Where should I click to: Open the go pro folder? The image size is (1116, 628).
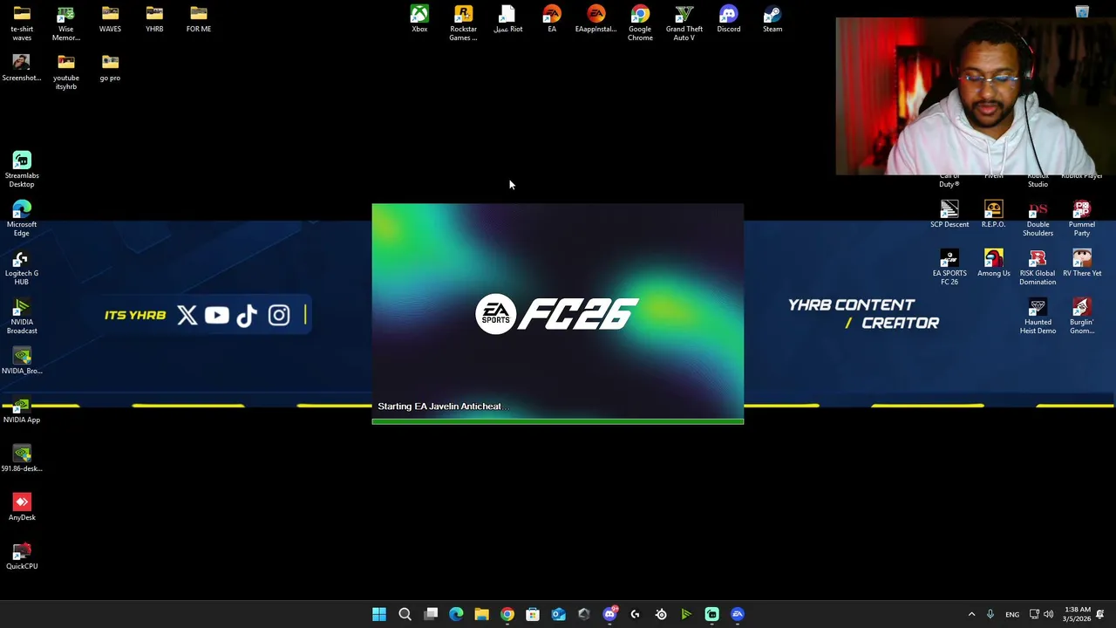coord(110,68)
